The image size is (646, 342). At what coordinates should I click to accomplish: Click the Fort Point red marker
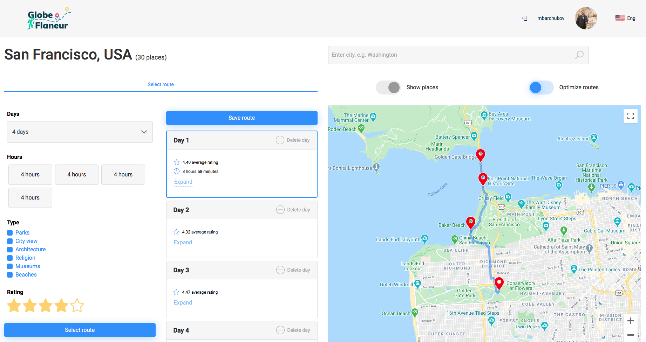pos(483,179)
